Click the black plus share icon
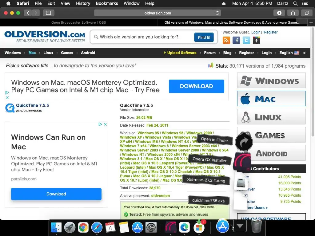The width and height of the screenshot is (315, 236). coord(256,40)
